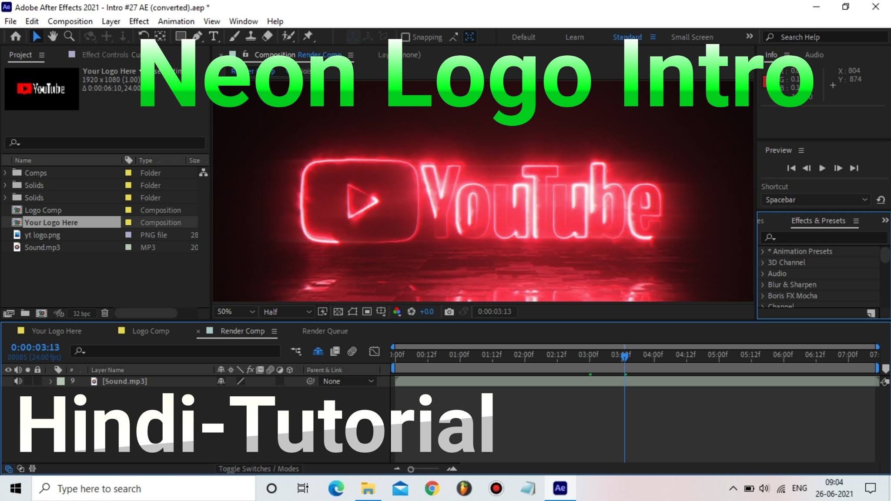This screenshot has width=891, height=501.
Task: Expand the Comps folder
Action: click(x=5, y=173)
